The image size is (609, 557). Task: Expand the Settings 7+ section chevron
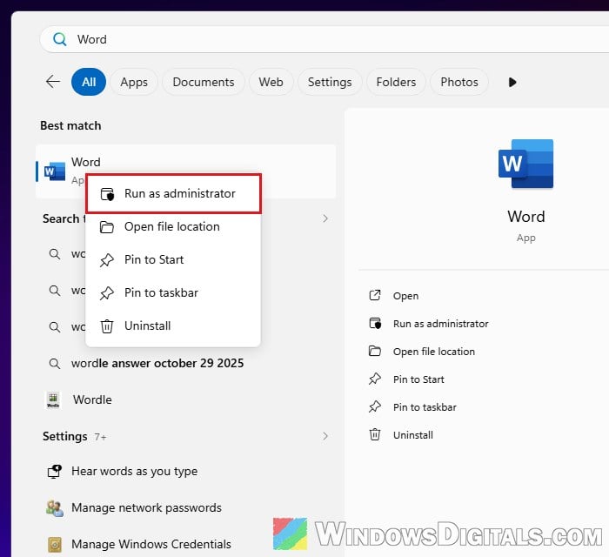click(x=325, y=436)
